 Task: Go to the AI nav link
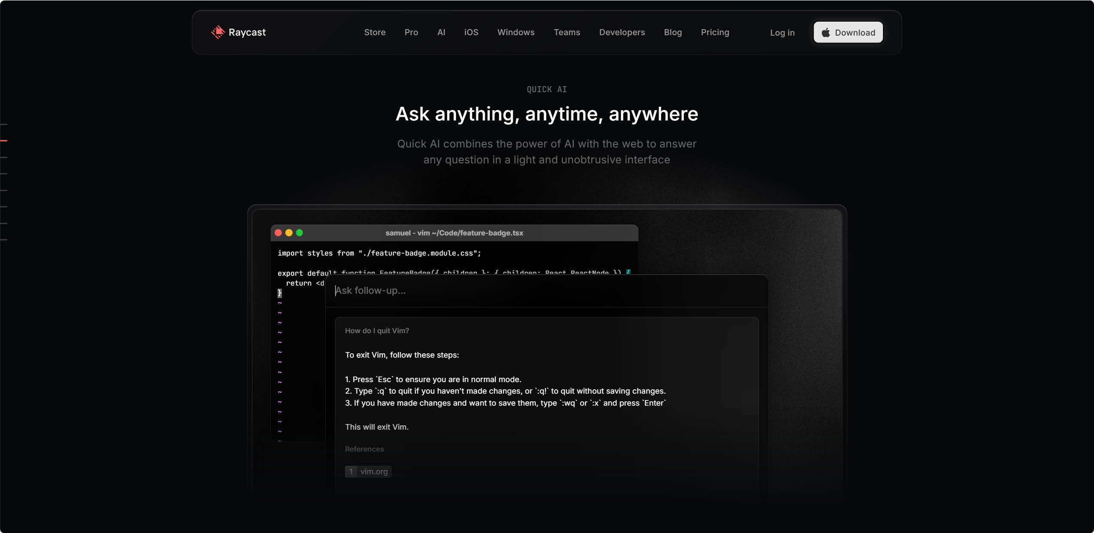pyautogui.click(x=441, y=33)
